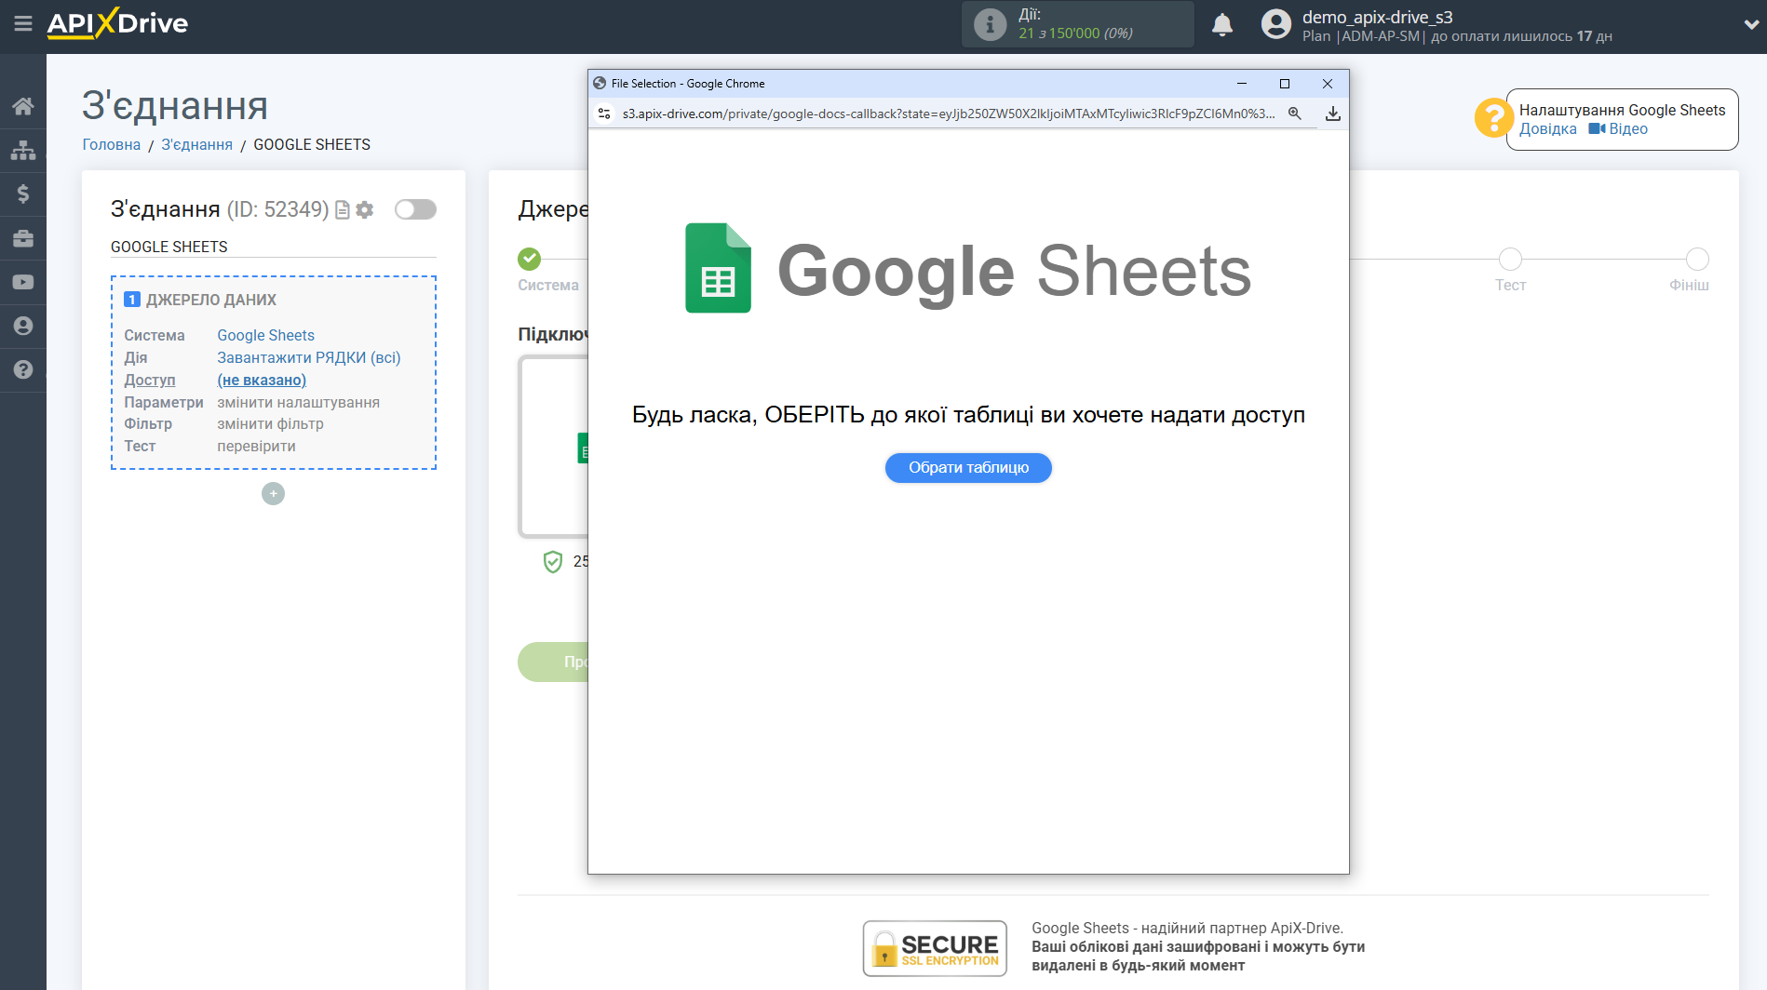This screenshot has height=990, width=1767.
Task: Click the copy document icon next to ID
Action: click(x=343, y=210)
